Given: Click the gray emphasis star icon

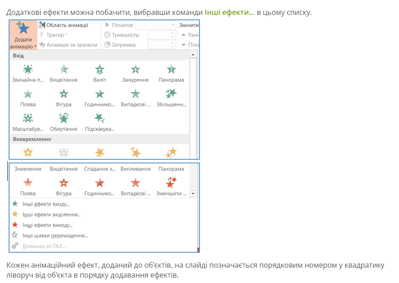Looking at the screenshot, I should coord(64,153).
